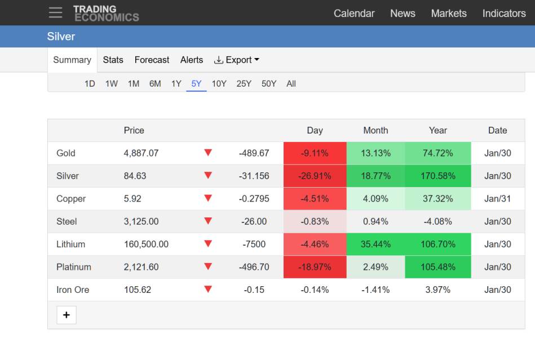Open the Gold commodity link
This screenshot has height=338, width=535.
(66, 153)
